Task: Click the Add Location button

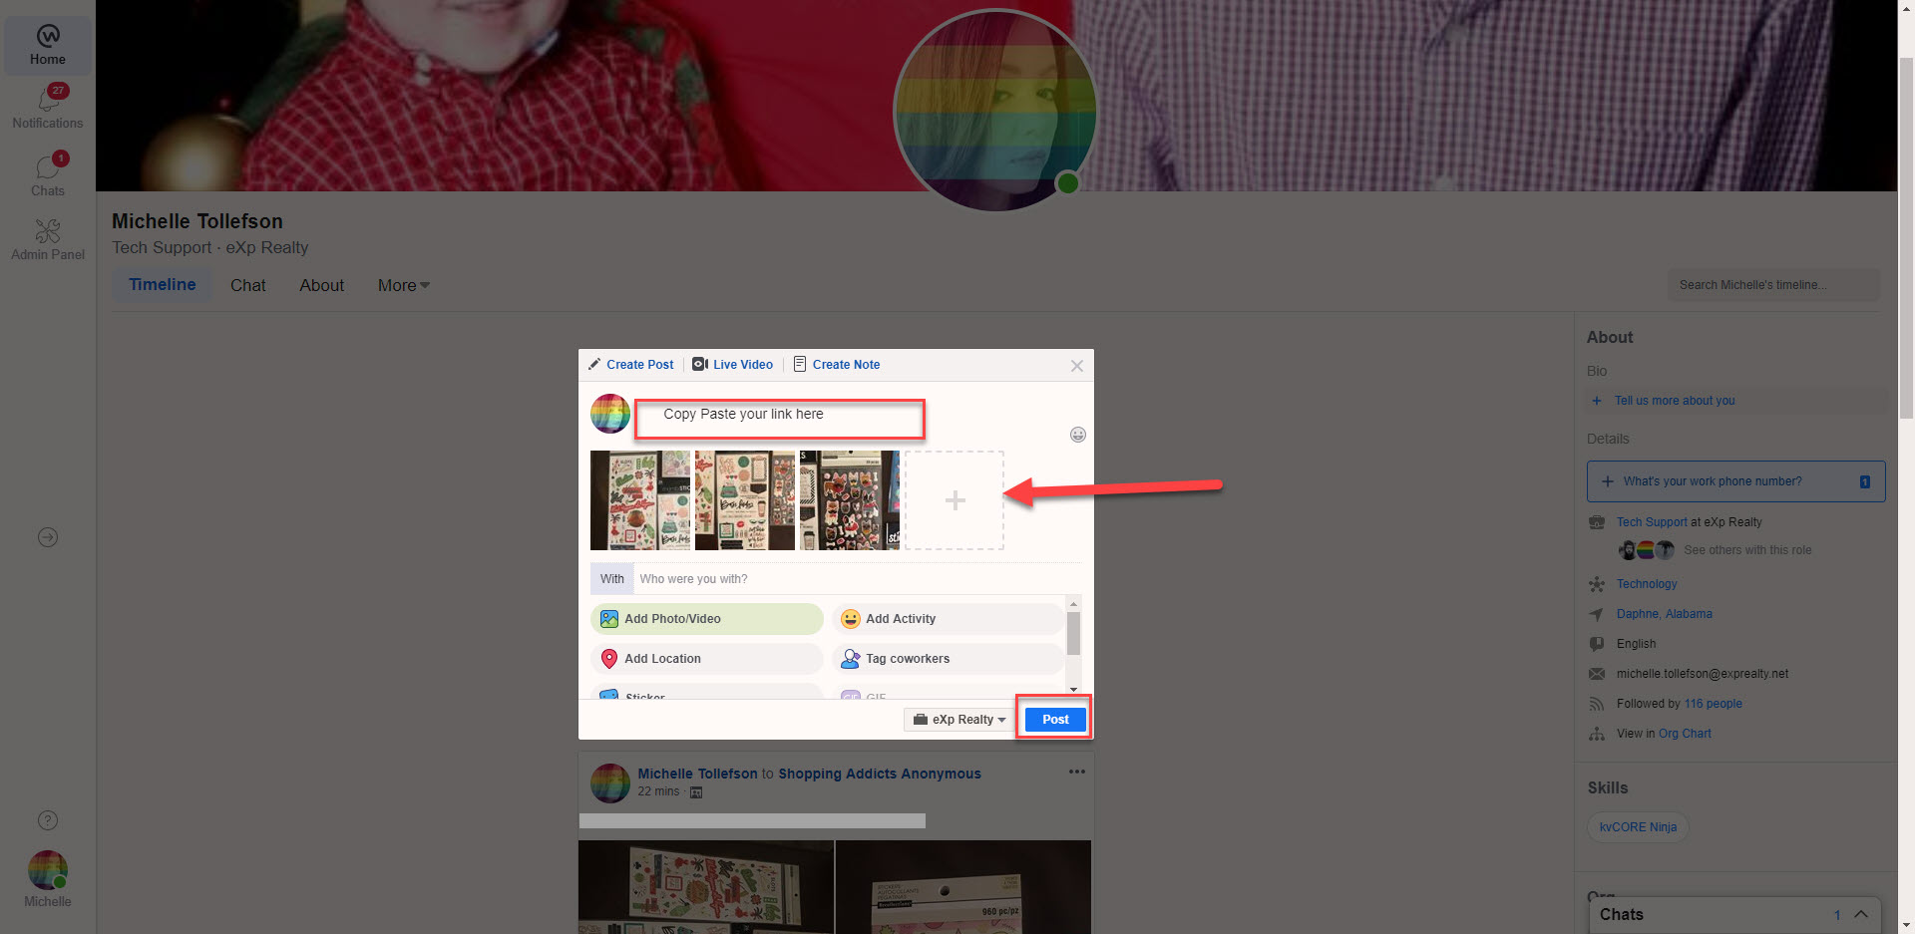Action: 707,659
